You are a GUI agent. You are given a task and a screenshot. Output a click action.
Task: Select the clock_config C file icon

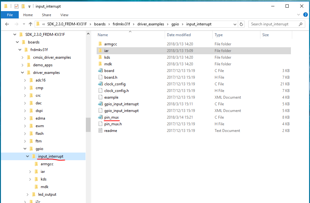(x=100, y=84)
